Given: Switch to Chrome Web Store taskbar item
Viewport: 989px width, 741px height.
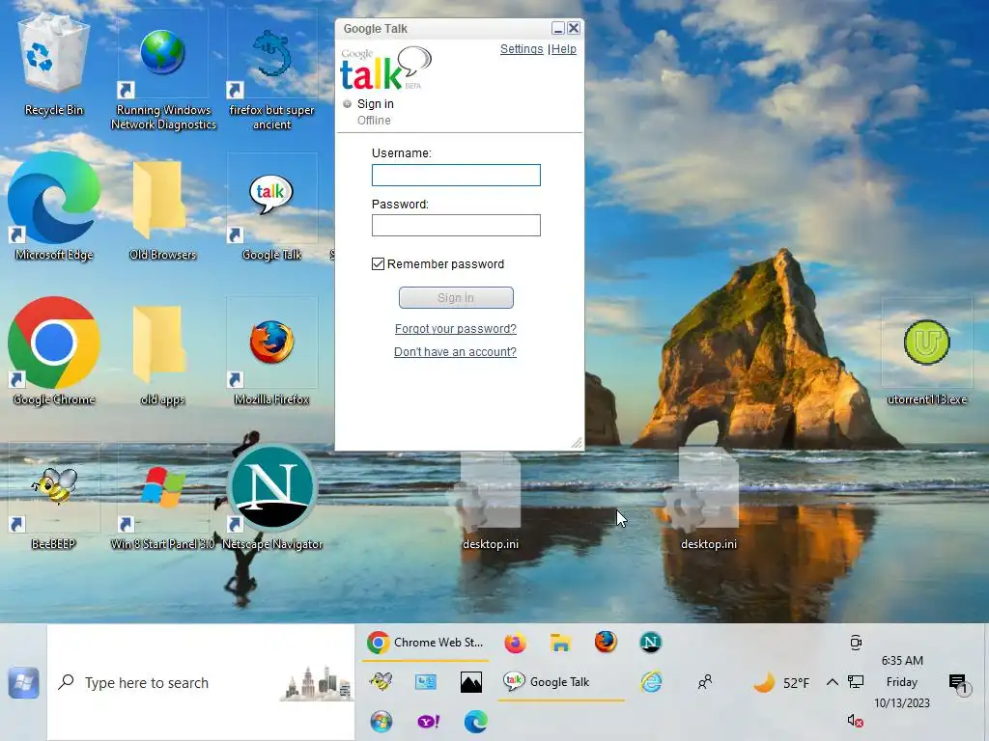Looking at the screenshot, I should [x=426, y=643].
